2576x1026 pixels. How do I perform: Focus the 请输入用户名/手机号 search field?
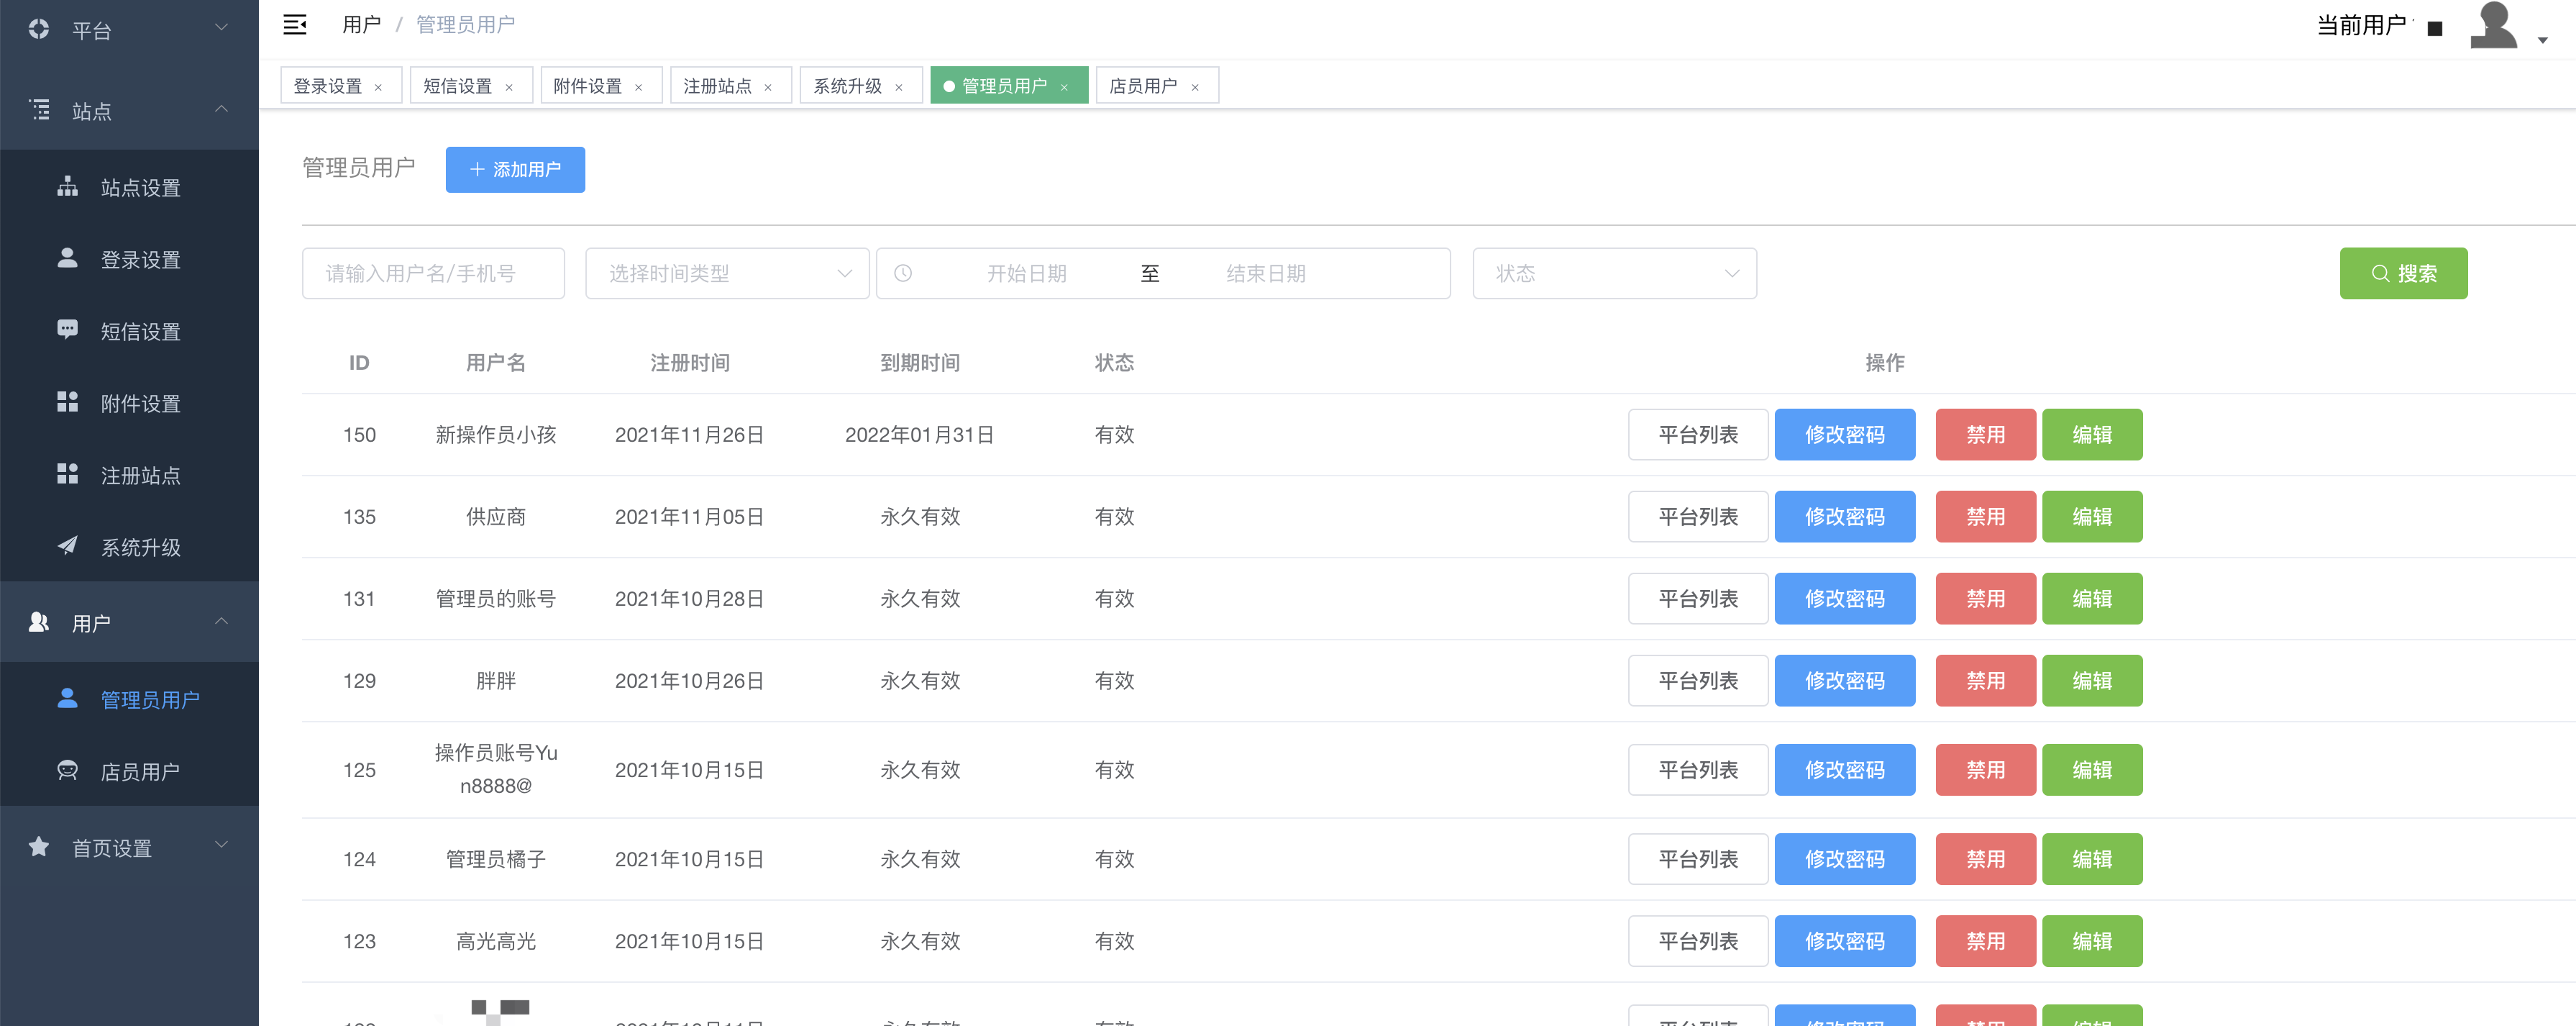[x=433, y=273]
